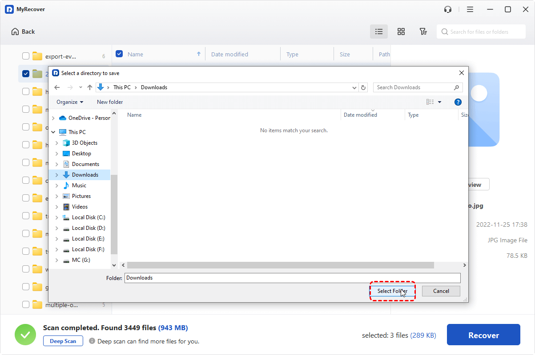Toggle the select-all Name header checkbox
This screenshot has height=355, width=535.
click(119, 54)
